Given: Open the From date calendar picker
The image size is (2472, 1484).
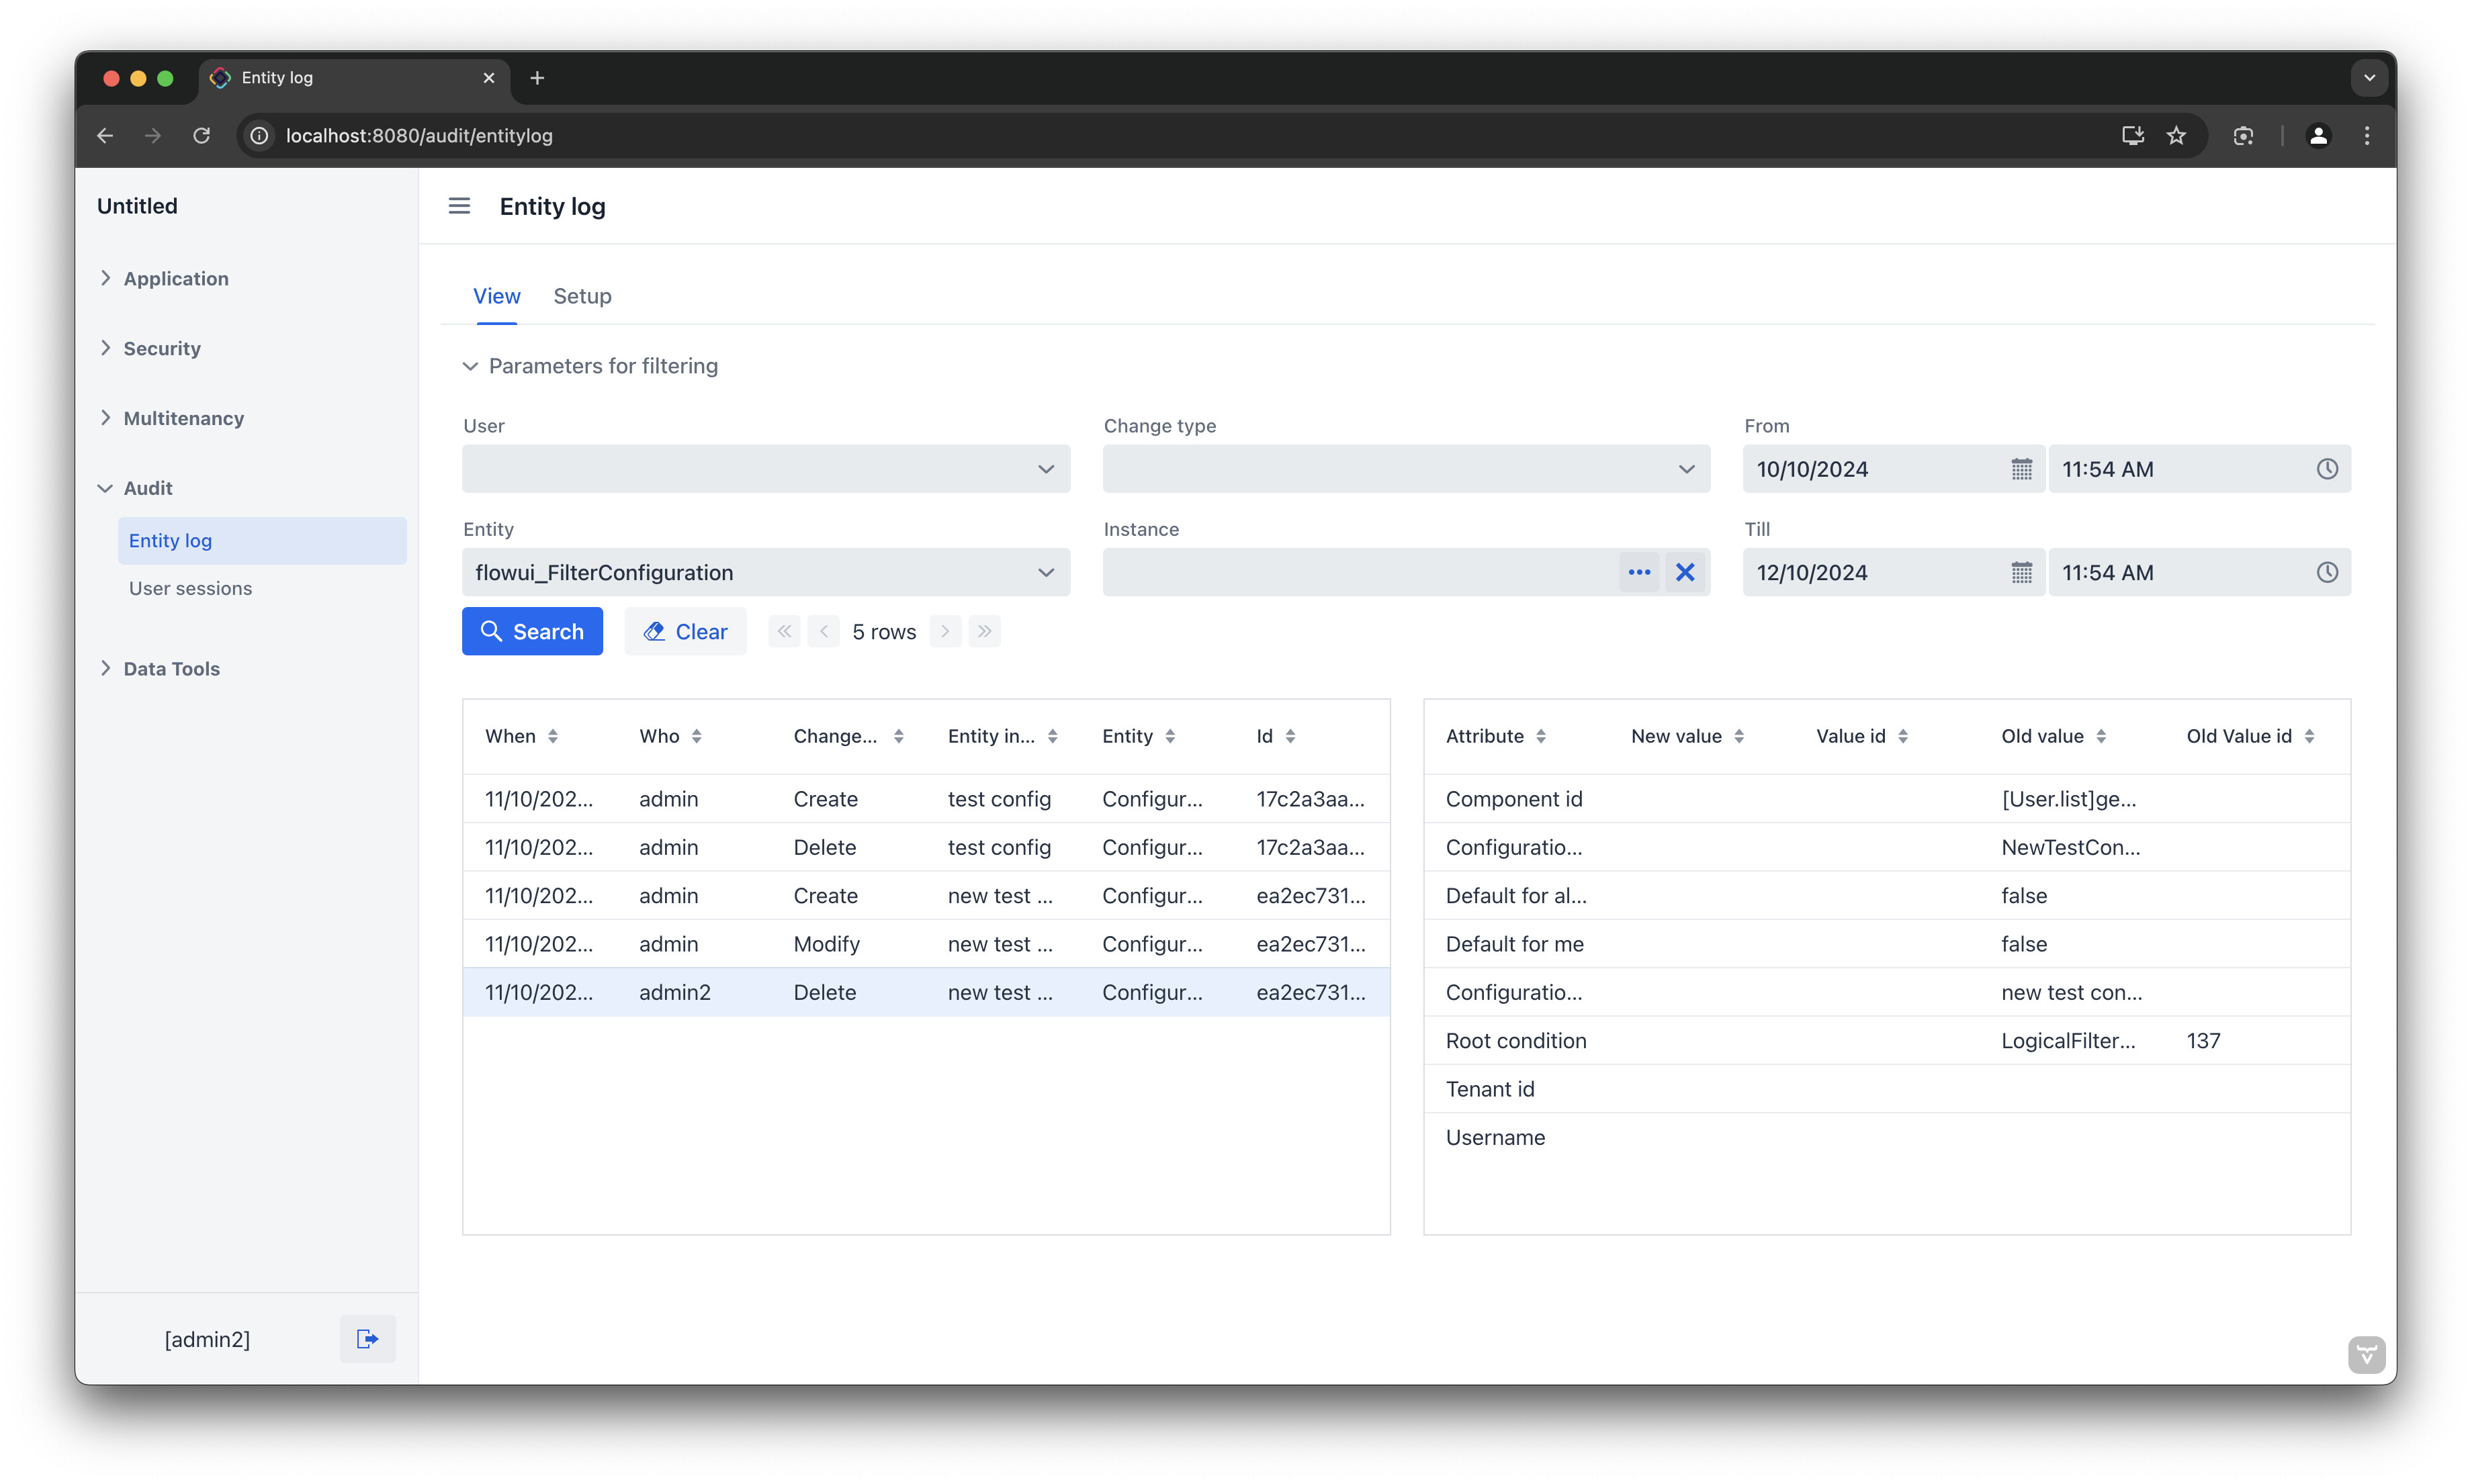Looking at the screenshot, I should tap(2021, 469).
